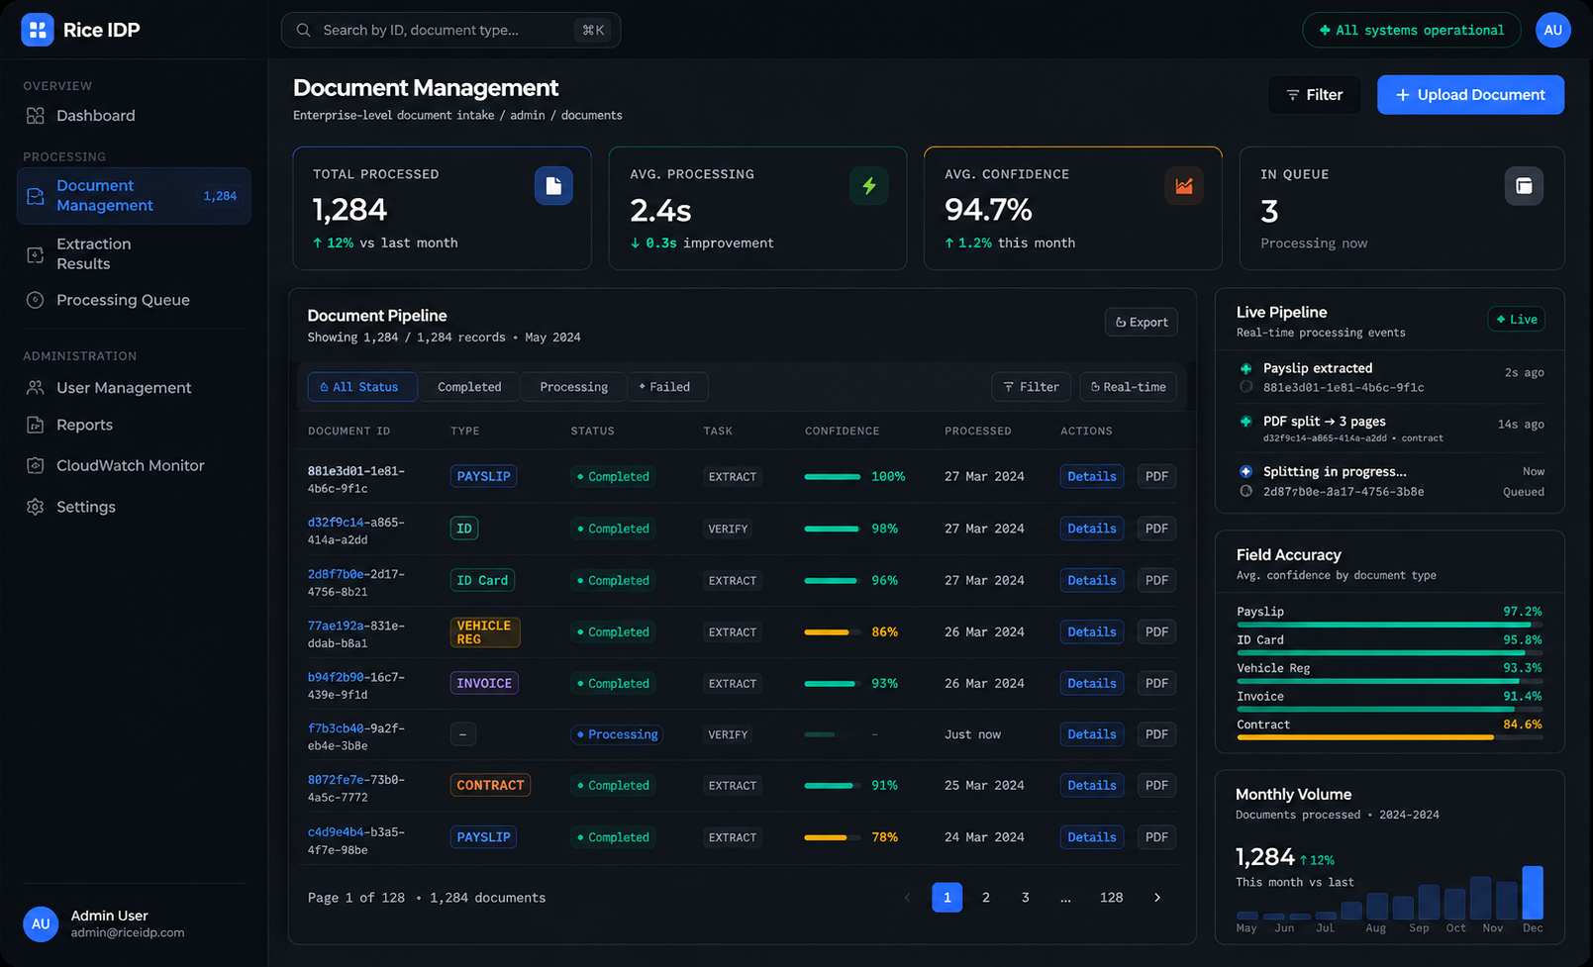Open Details for the CONTRACT document row

coord(1091,785)
